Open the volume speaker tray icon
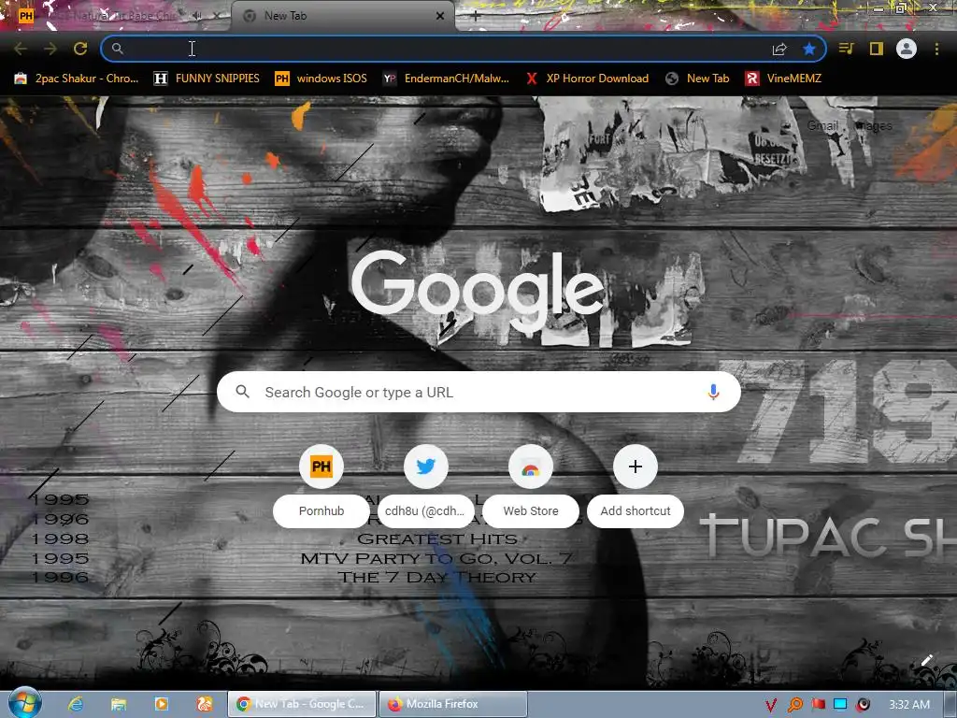Screen dimensions: 957x718 [x=863, y=704]
